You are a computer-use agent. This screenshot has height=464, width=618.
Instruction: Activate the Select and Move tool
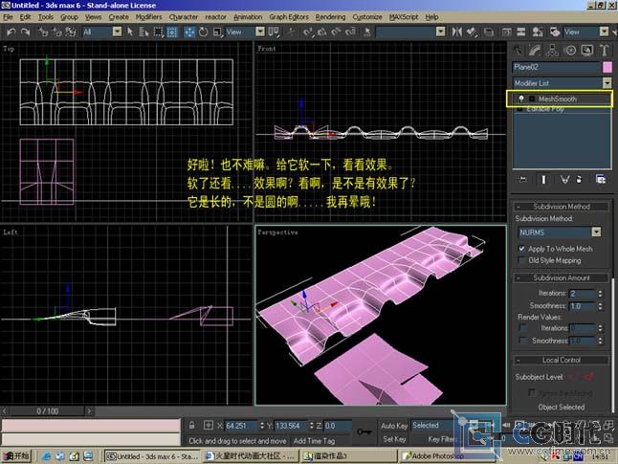pyautogui.click(x=189, y=32)
